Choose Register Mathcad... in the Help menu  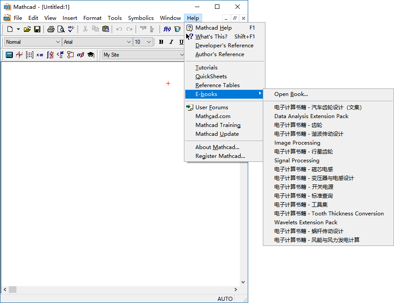pyautogui.click(x=224, y=156)
